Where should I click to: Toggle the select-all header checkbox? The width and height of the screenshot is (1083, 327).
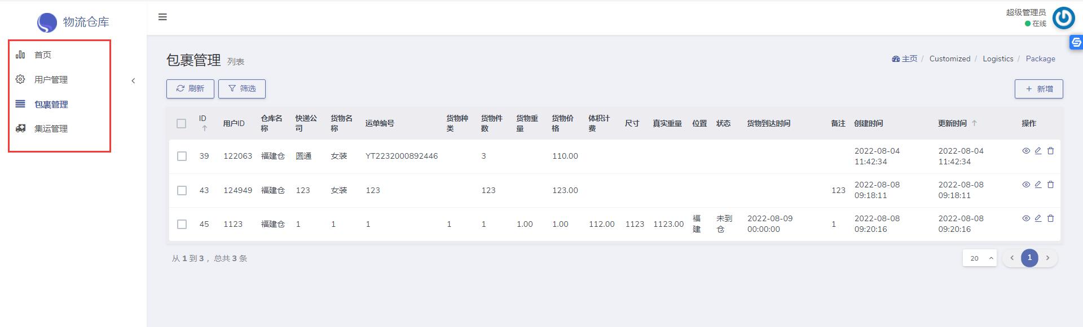(x=181, y=123)
